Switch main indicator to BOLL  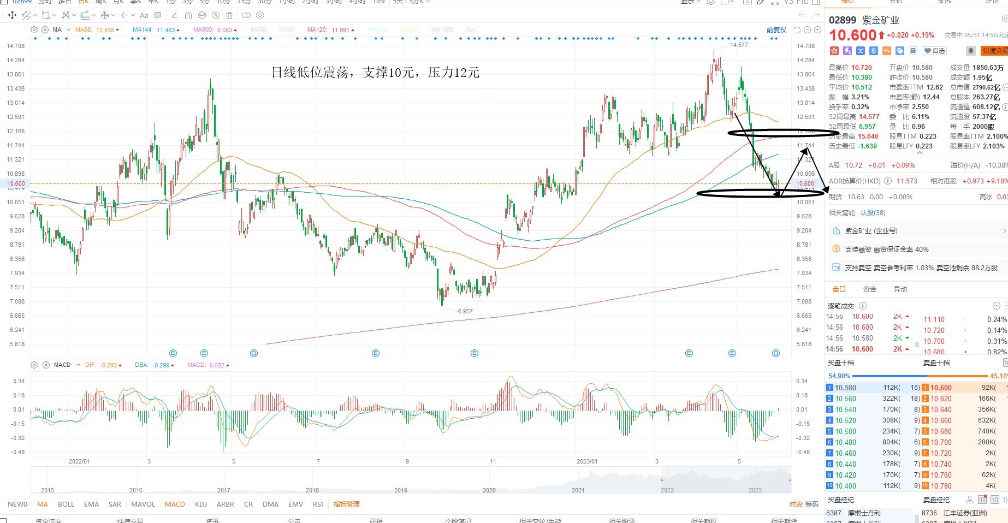coord(66,504)
